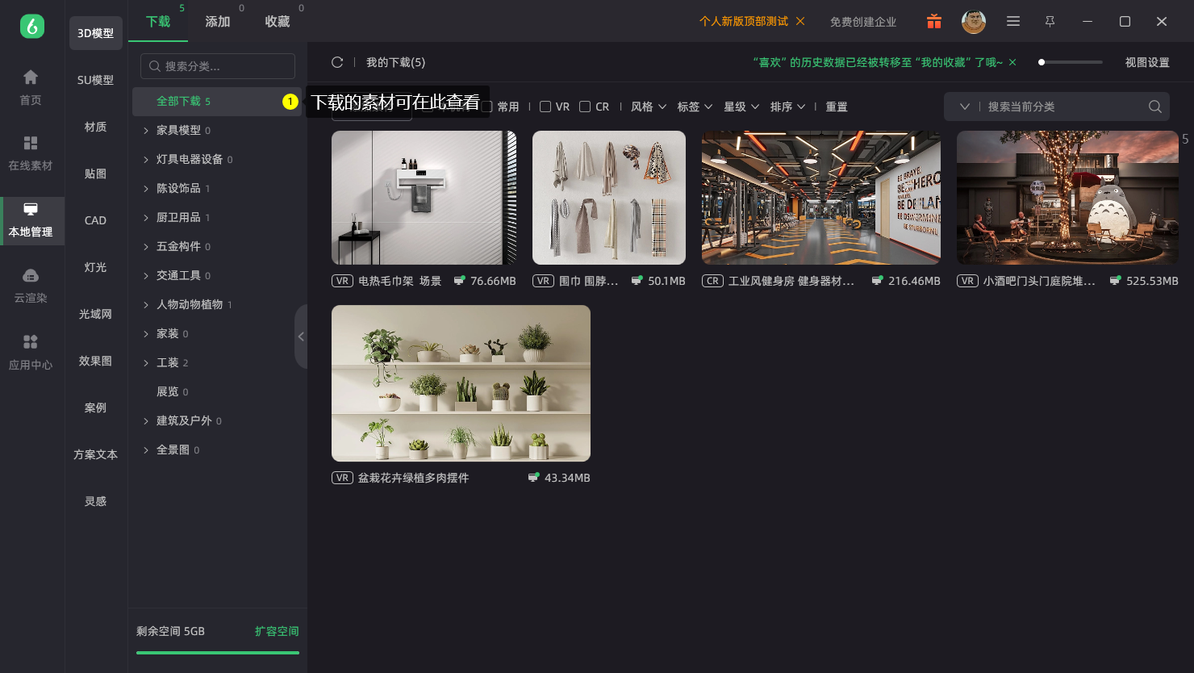Go to 首页 home in sidebar
The height and width of the screenshot is (673, 1194).
tap(31, 87)
